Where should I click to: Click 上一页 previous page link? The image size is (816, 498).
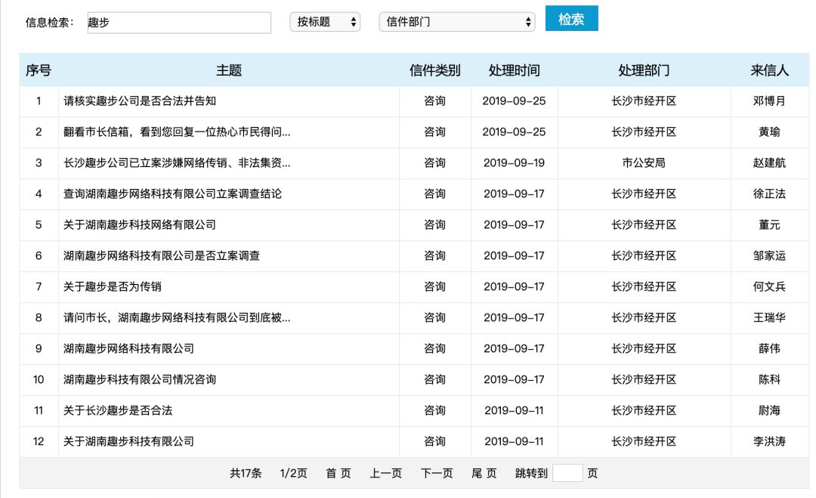click(385, 474)
